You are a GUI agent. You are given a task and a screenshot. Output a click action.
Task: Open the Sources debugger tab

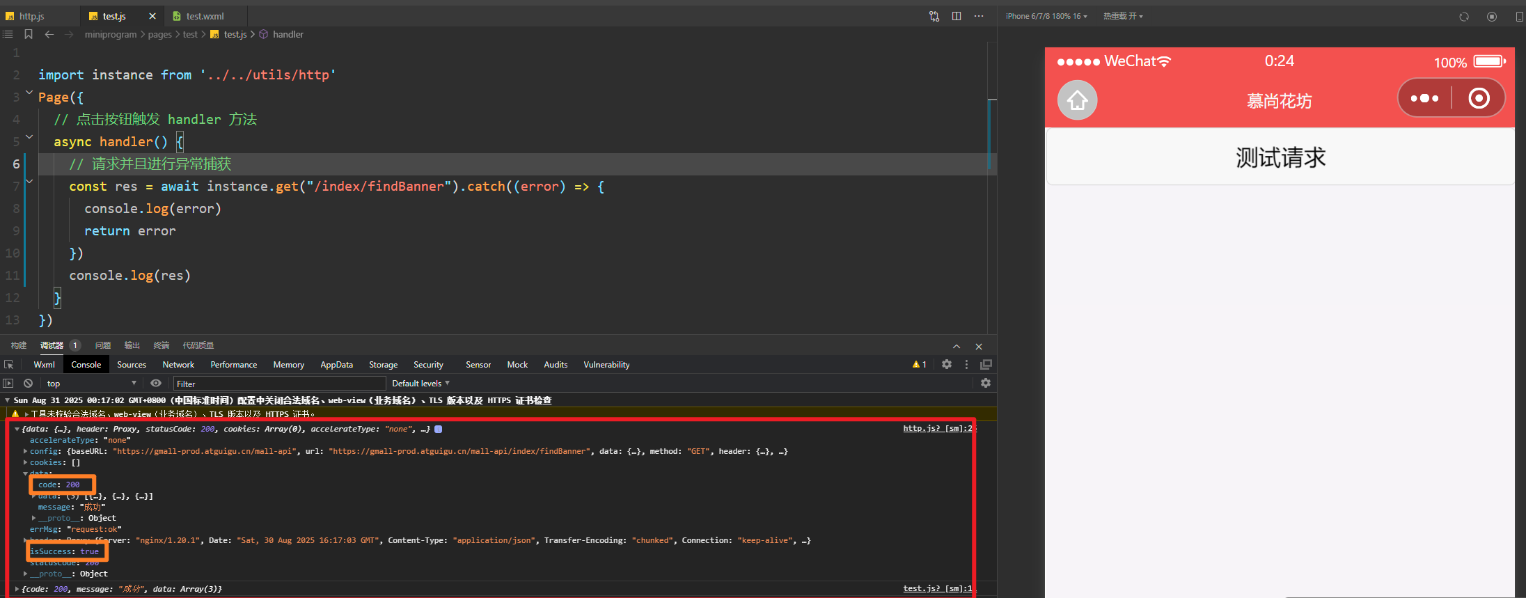click(132, 364)
